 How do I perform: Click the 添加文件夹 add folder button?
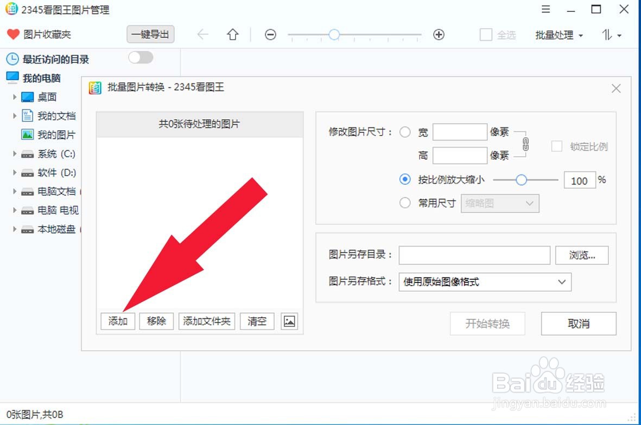pos(207,321)
